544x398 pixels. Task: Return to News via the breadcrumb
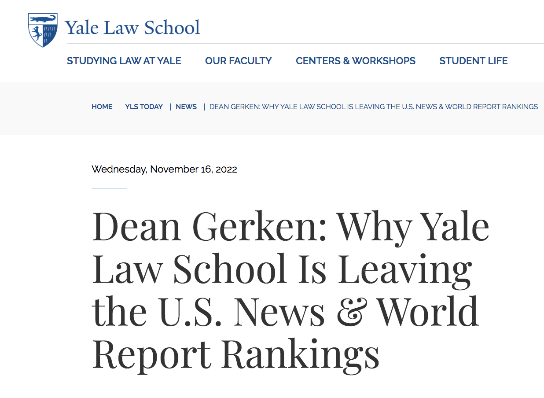click(x=186, y=107)
